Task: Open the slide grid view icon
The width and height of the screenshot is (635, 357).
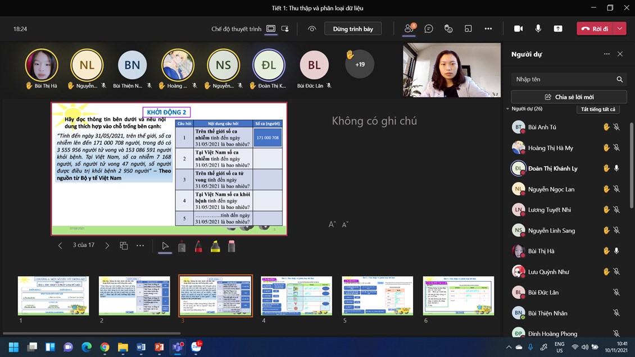Action: tap(124, 246)
